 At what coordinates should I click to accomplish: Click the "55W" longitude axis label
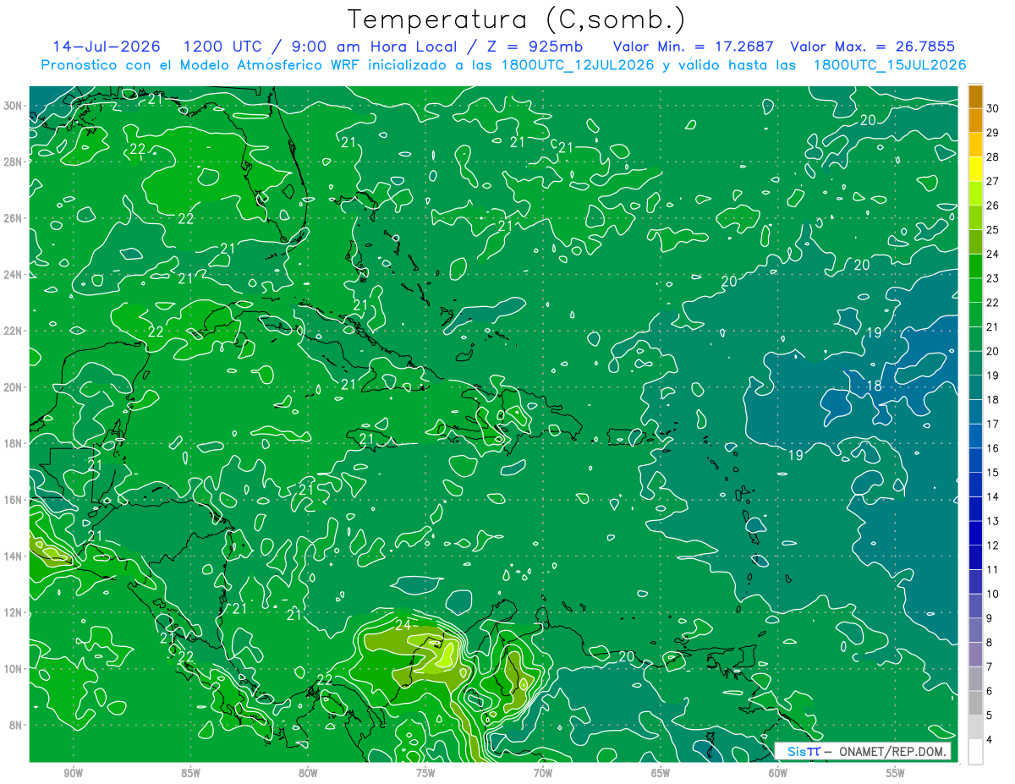coord(896,773)
